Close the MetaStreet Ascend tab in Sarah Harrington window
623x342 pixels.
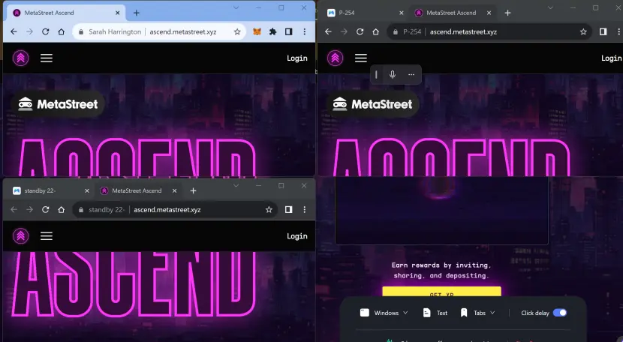[x=118, y=13]
